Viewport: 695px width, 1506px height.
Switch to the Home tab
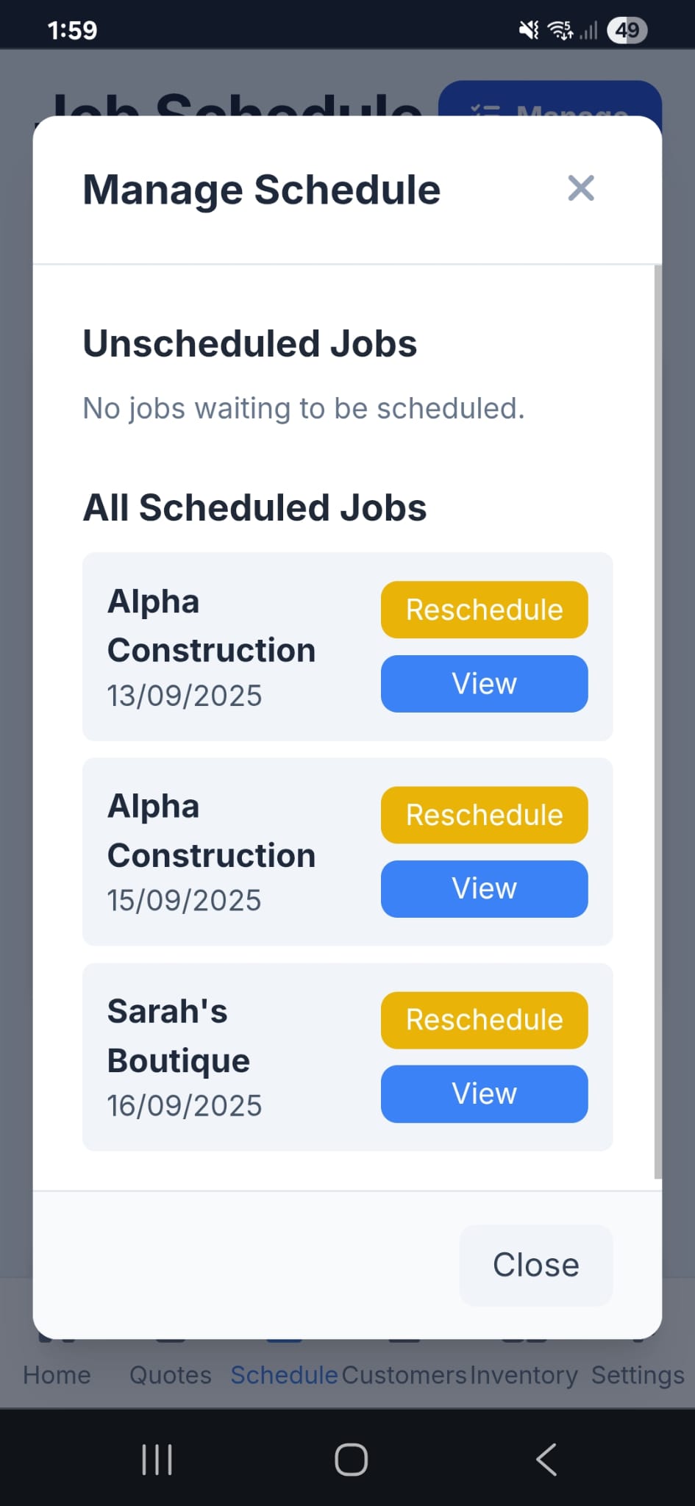(57, 1374)
